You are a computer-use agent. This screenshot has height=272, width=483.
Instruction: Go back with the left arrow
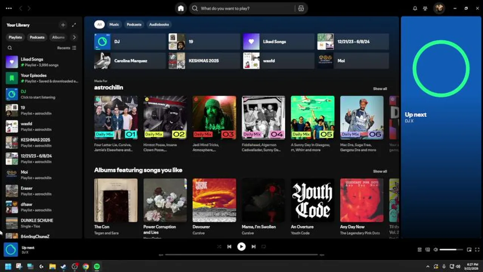(x=21, y=8)
